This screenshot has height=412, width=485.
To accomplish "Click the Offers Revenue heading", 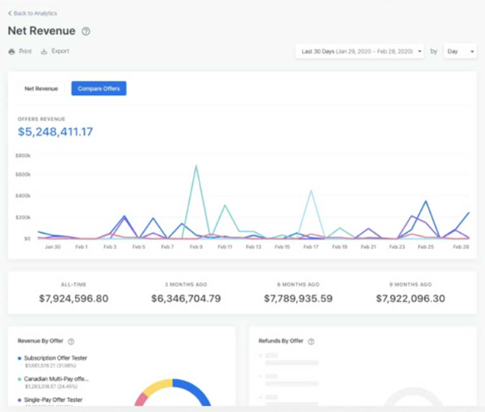I will tap(41, 119).
